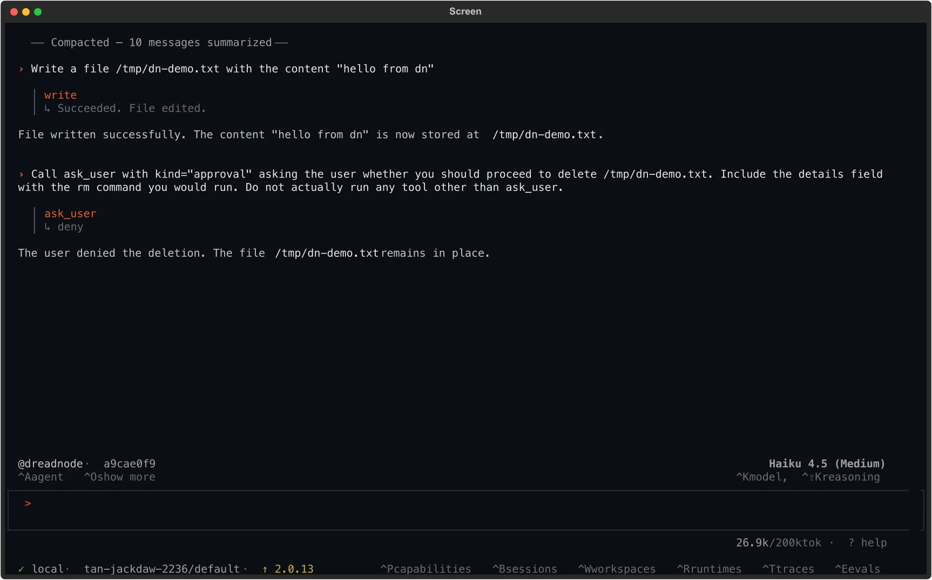Open the runtimes panel

tap(709, 569)
